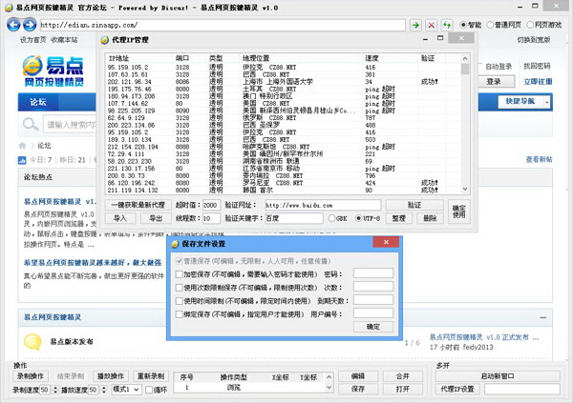Open the 论坛 tab in forum navigation
The height and width of the screenshot is (403, 573).
click(x=38, y=102)
